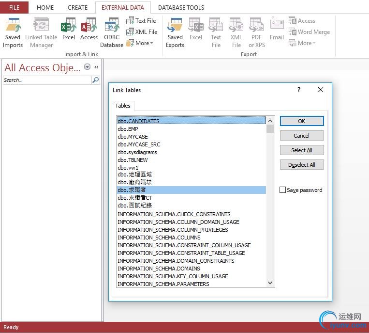Select the Tables tab in Link Tables
This screenshot has width=369, height=333.
(123, 106)
